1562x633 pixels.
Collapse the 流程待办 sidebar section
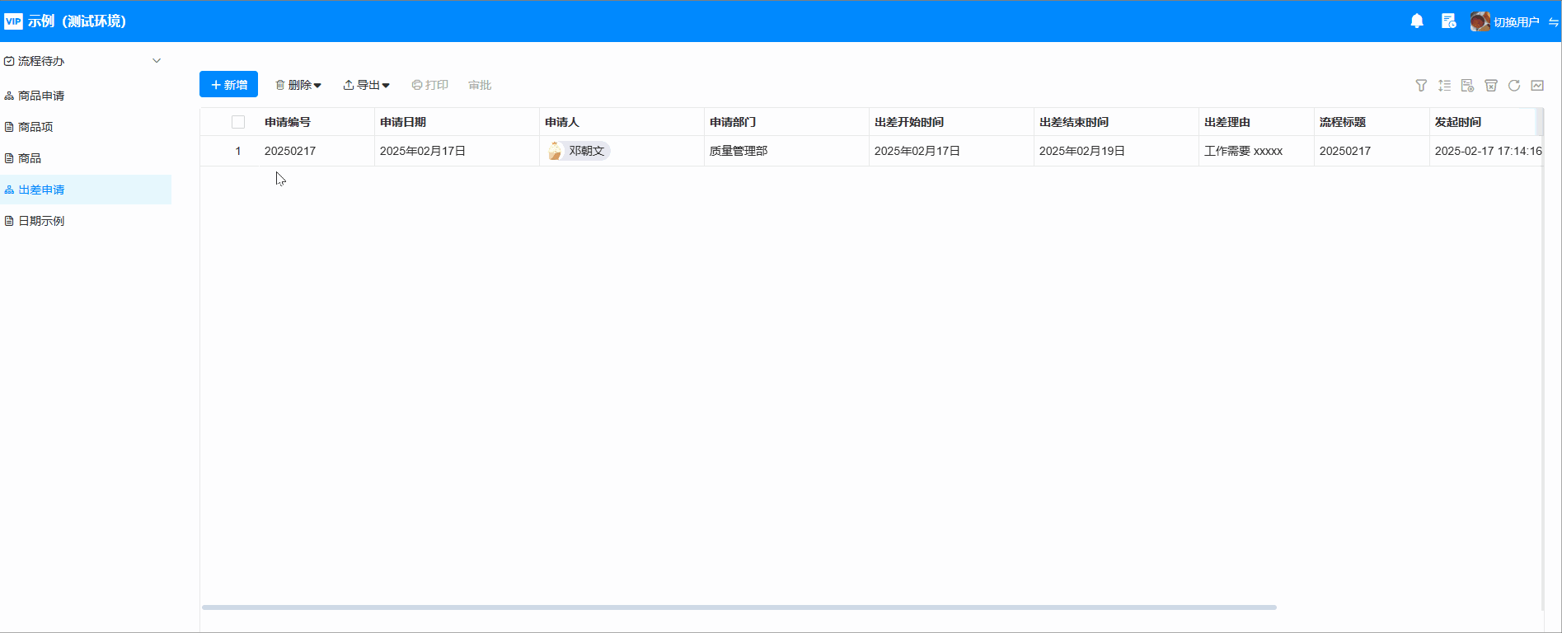[157, 61]
